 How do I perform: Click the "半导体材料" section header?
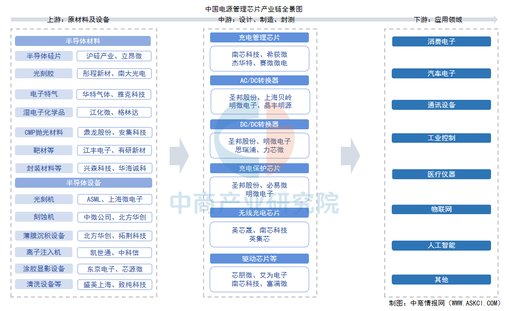pyautogui.click(x=83, y=41)
